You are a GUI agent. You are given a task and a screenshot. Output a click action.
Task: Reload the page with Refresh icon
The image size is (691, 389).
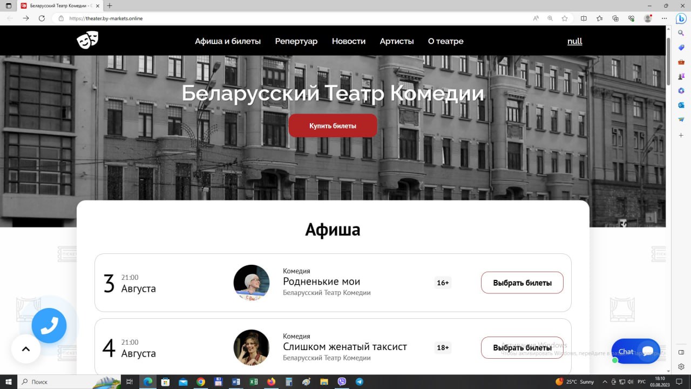pos(42,18)
